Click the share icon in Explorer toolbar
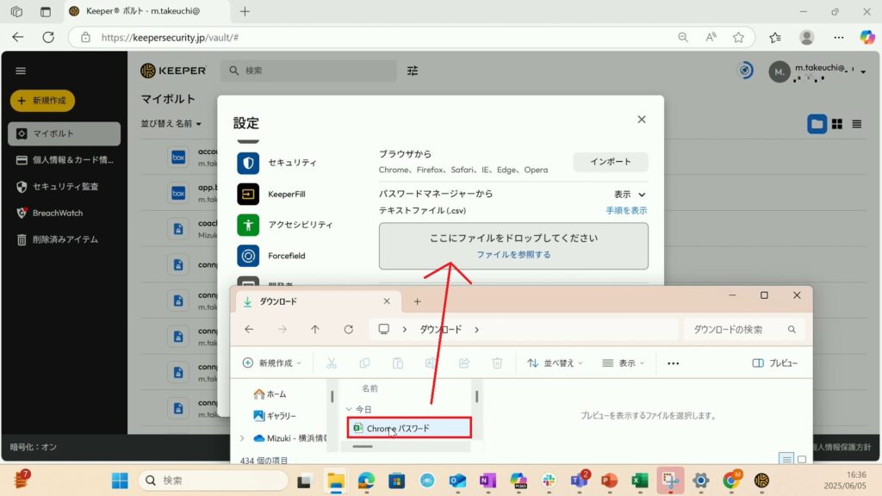882x496 pixels. coord(464,363)
